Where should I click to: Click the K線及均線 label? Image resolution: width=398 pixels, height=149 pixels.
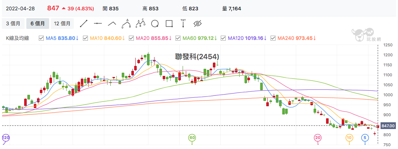pyautogui.click(x=17, y=38)
